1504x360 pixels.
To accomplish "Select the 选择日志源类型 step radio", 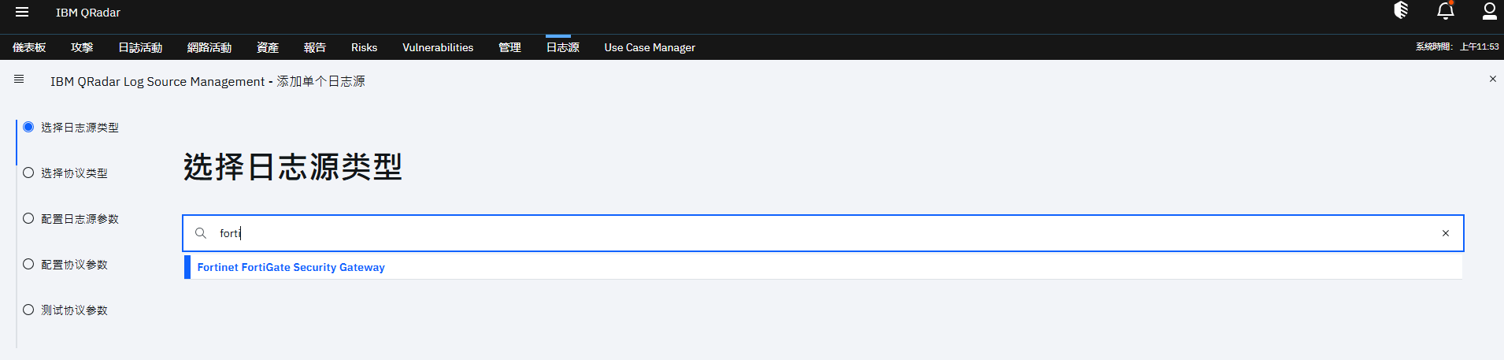I will click(28, 127).
